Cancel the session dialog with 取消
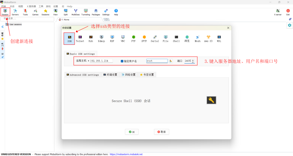 [x=162, y=132]
